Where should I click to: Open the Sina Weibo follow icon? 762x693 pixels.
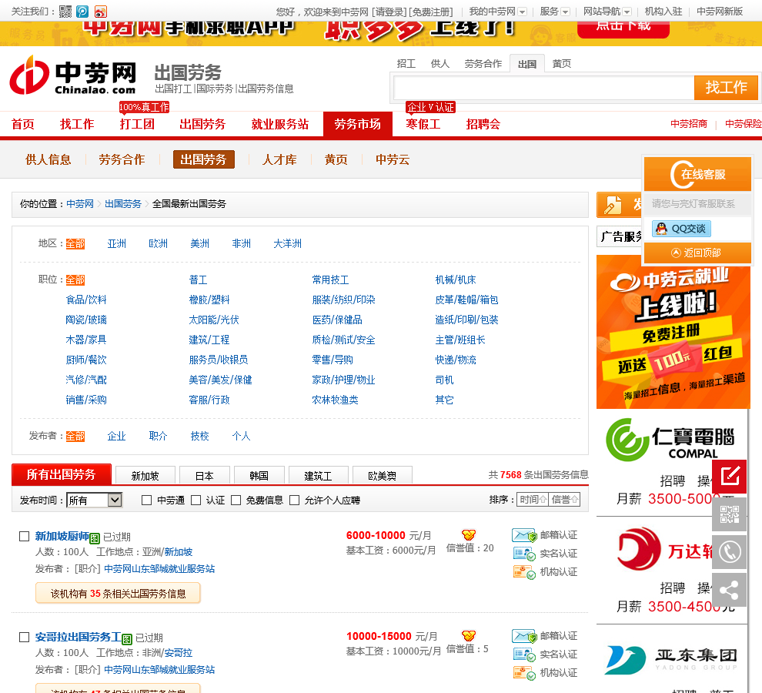click(x=101, y=12)
